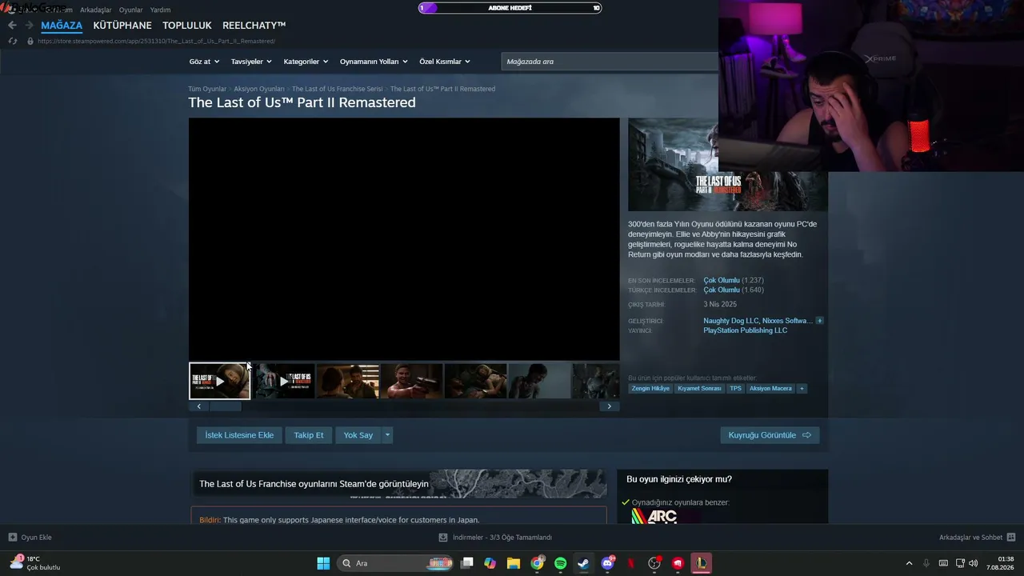Open the volume control in system tray
The width and height of the screenshot is (1024, 576).
pyautogui.click(x=974, y=563)
